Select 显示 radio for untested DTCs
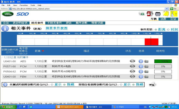 tap(52, 85)
